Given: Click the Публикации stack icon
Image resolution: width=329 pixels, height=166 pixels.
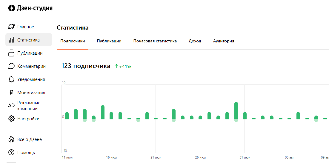Looking at the screenshot, I should click(x=11, y=53).
